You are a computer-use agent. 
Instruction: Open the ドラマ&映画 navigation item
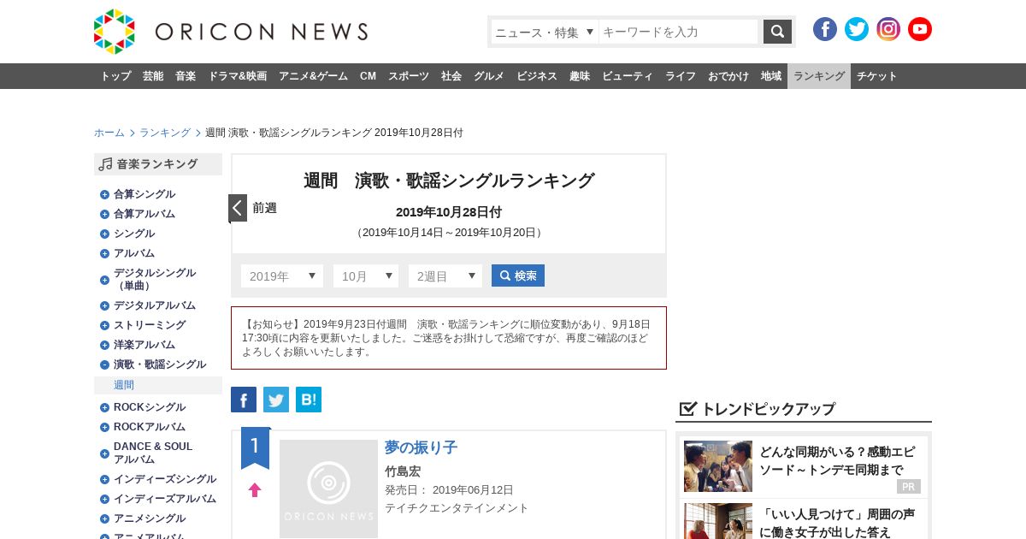237,76
